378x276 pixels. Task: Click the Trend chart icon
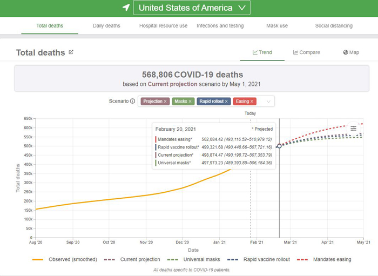click(x=255, y=52)
